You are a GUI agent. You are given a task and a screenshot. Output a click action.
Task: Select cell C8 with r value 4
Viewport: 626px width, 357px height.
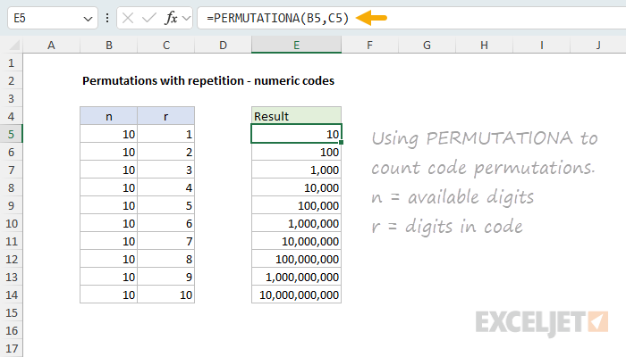coord(166,187)
